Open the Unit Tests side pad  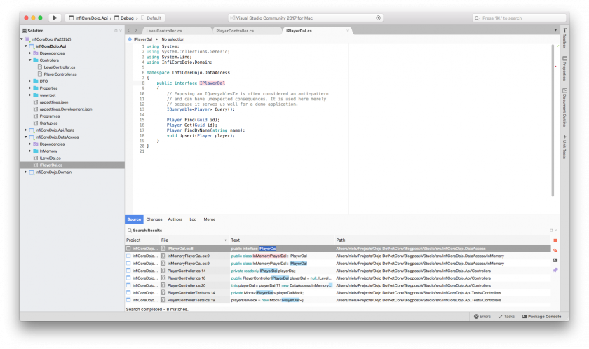click(564, 146)
